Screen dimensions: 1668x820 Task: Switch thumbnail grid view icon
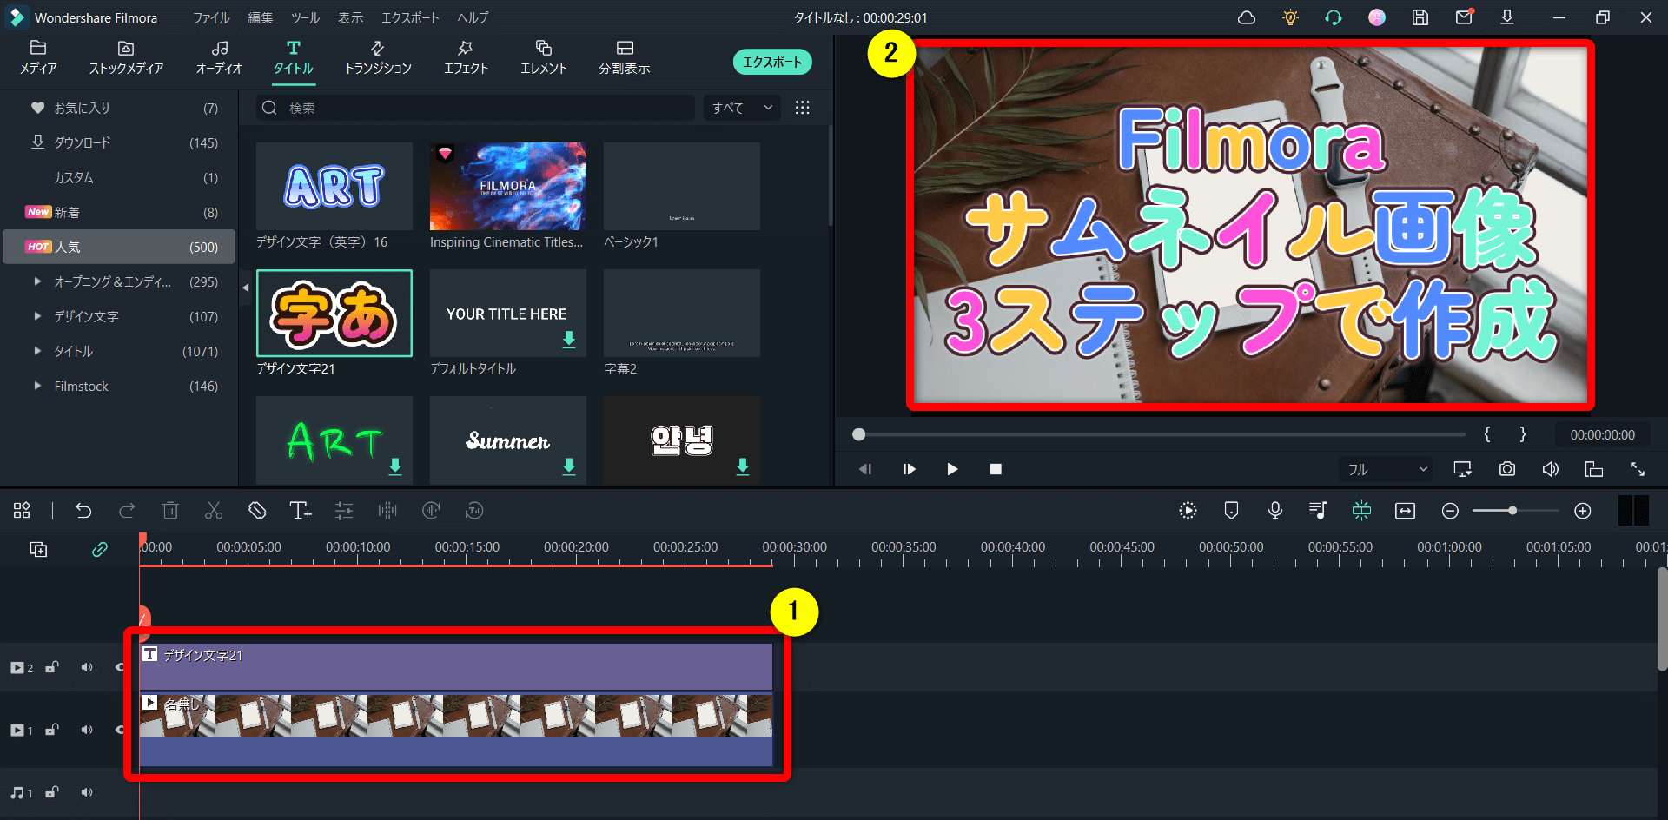(803, 108)
